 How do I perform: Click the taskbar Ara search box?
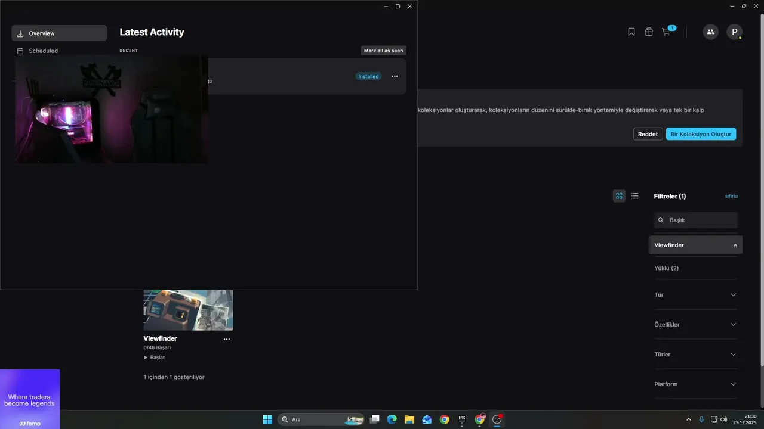click(321, 419)
